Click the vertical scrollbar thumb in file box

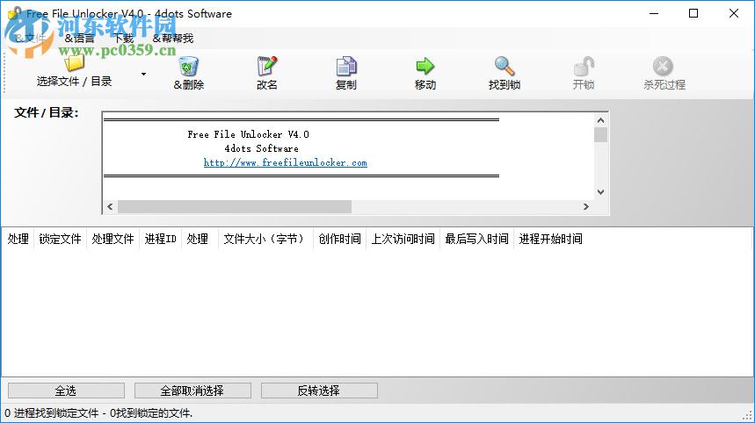click(600, 134)
